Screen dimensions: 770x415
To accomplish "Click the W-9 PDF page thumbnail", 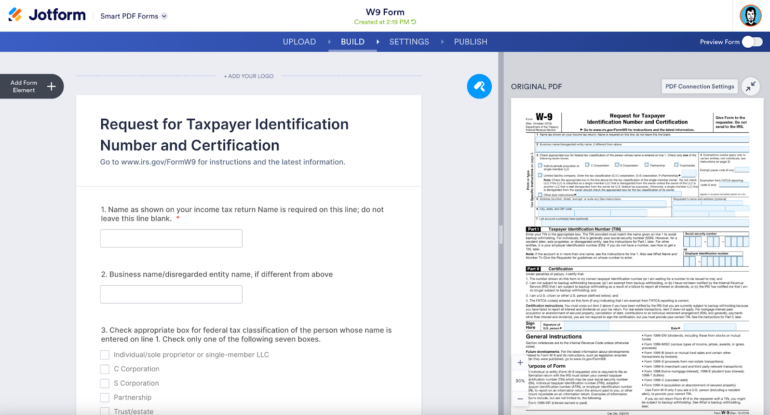I will [x=637, y=256].
